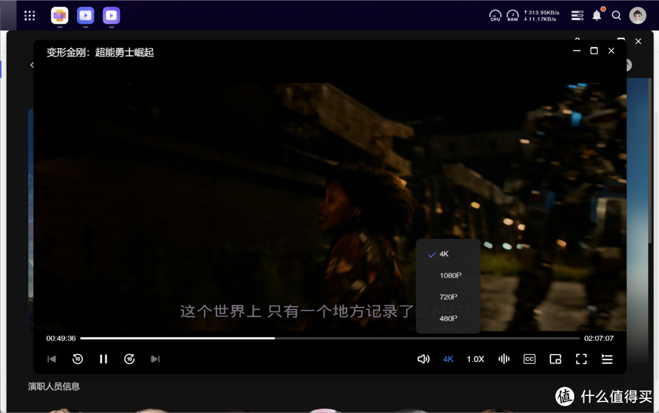Open the user avatar menu
The width and height of the screenshot is (659, 413).
pos(638,15)
